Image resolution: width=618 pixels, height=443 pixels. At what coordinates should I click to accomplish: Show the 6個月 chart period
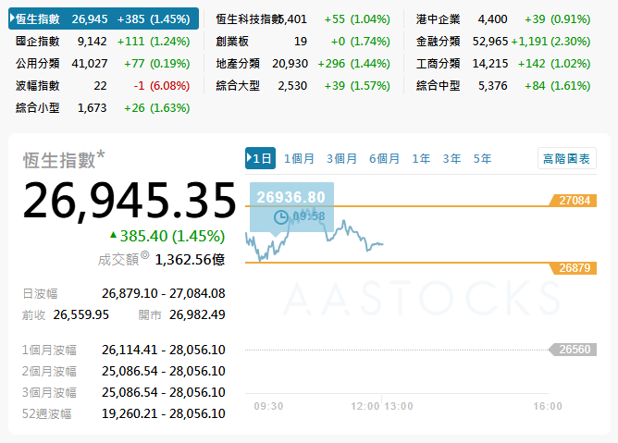click(384, 159)
